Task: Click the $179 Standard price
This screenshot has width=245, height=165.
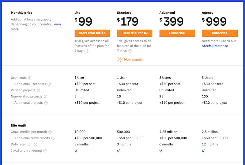Action: (127, 21)
